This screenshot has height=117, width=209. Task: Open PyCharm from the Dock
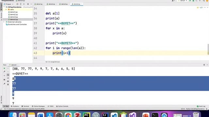tap(86, 115)
